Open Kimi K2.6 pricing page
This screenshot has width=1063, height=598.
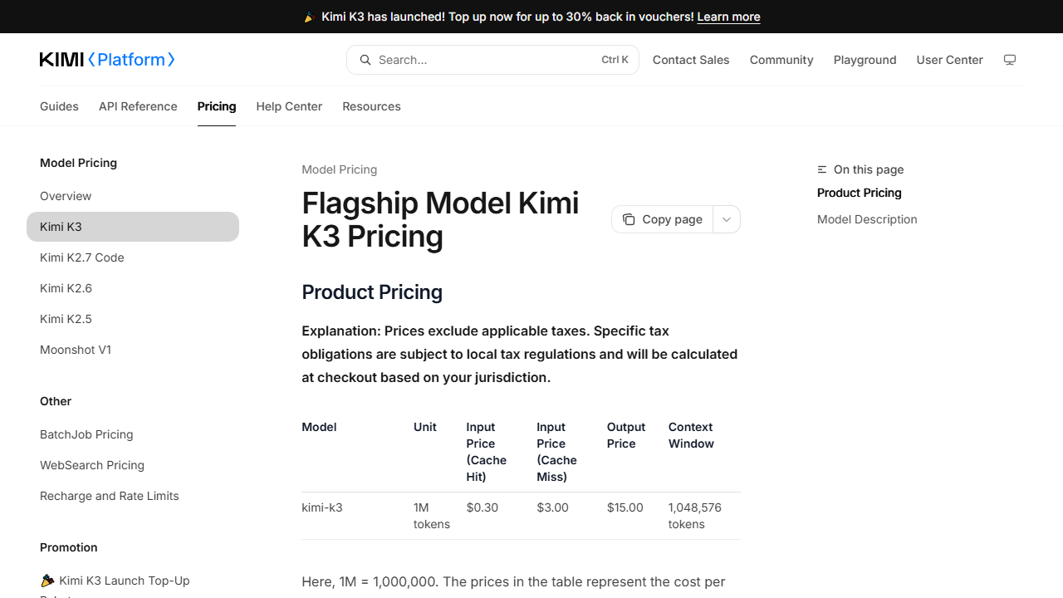133,288
